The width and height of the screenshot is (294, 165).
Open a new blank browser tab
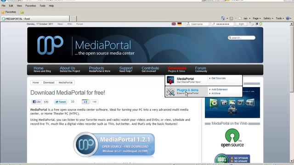point(73,19)
